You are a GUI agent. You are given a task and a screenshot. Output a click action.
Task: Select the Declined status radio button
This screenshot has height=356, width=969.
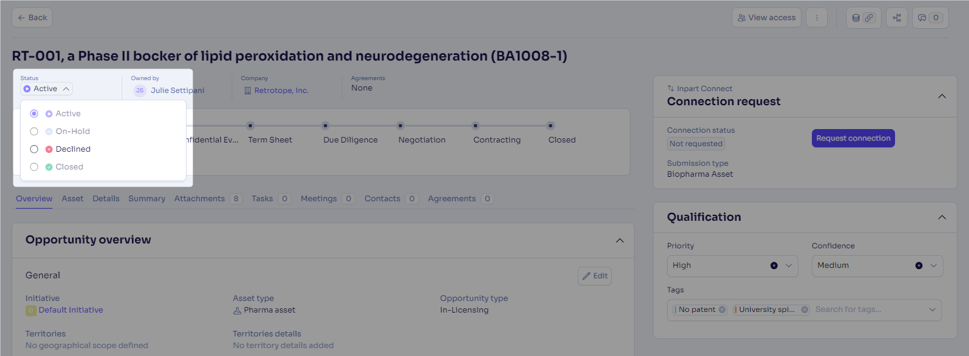click(34, 149)
